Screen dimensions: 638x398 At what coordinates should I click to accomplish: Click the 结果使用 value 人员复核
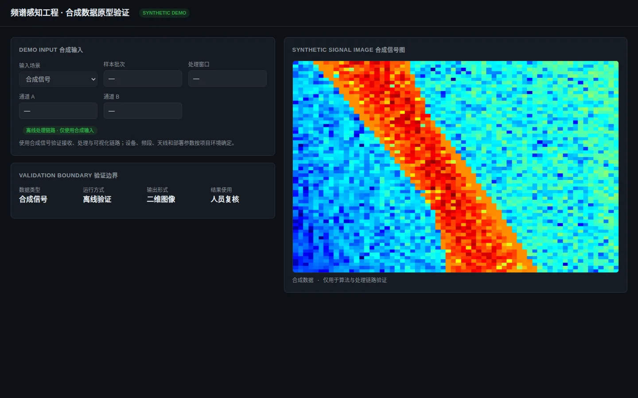[225, 199]
